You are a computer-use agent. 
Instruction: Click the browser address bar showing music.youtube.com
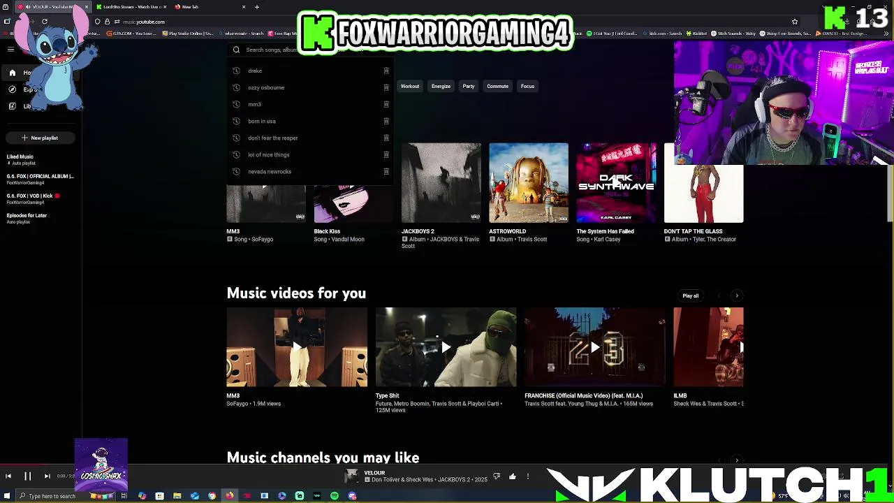pos(447,22)
